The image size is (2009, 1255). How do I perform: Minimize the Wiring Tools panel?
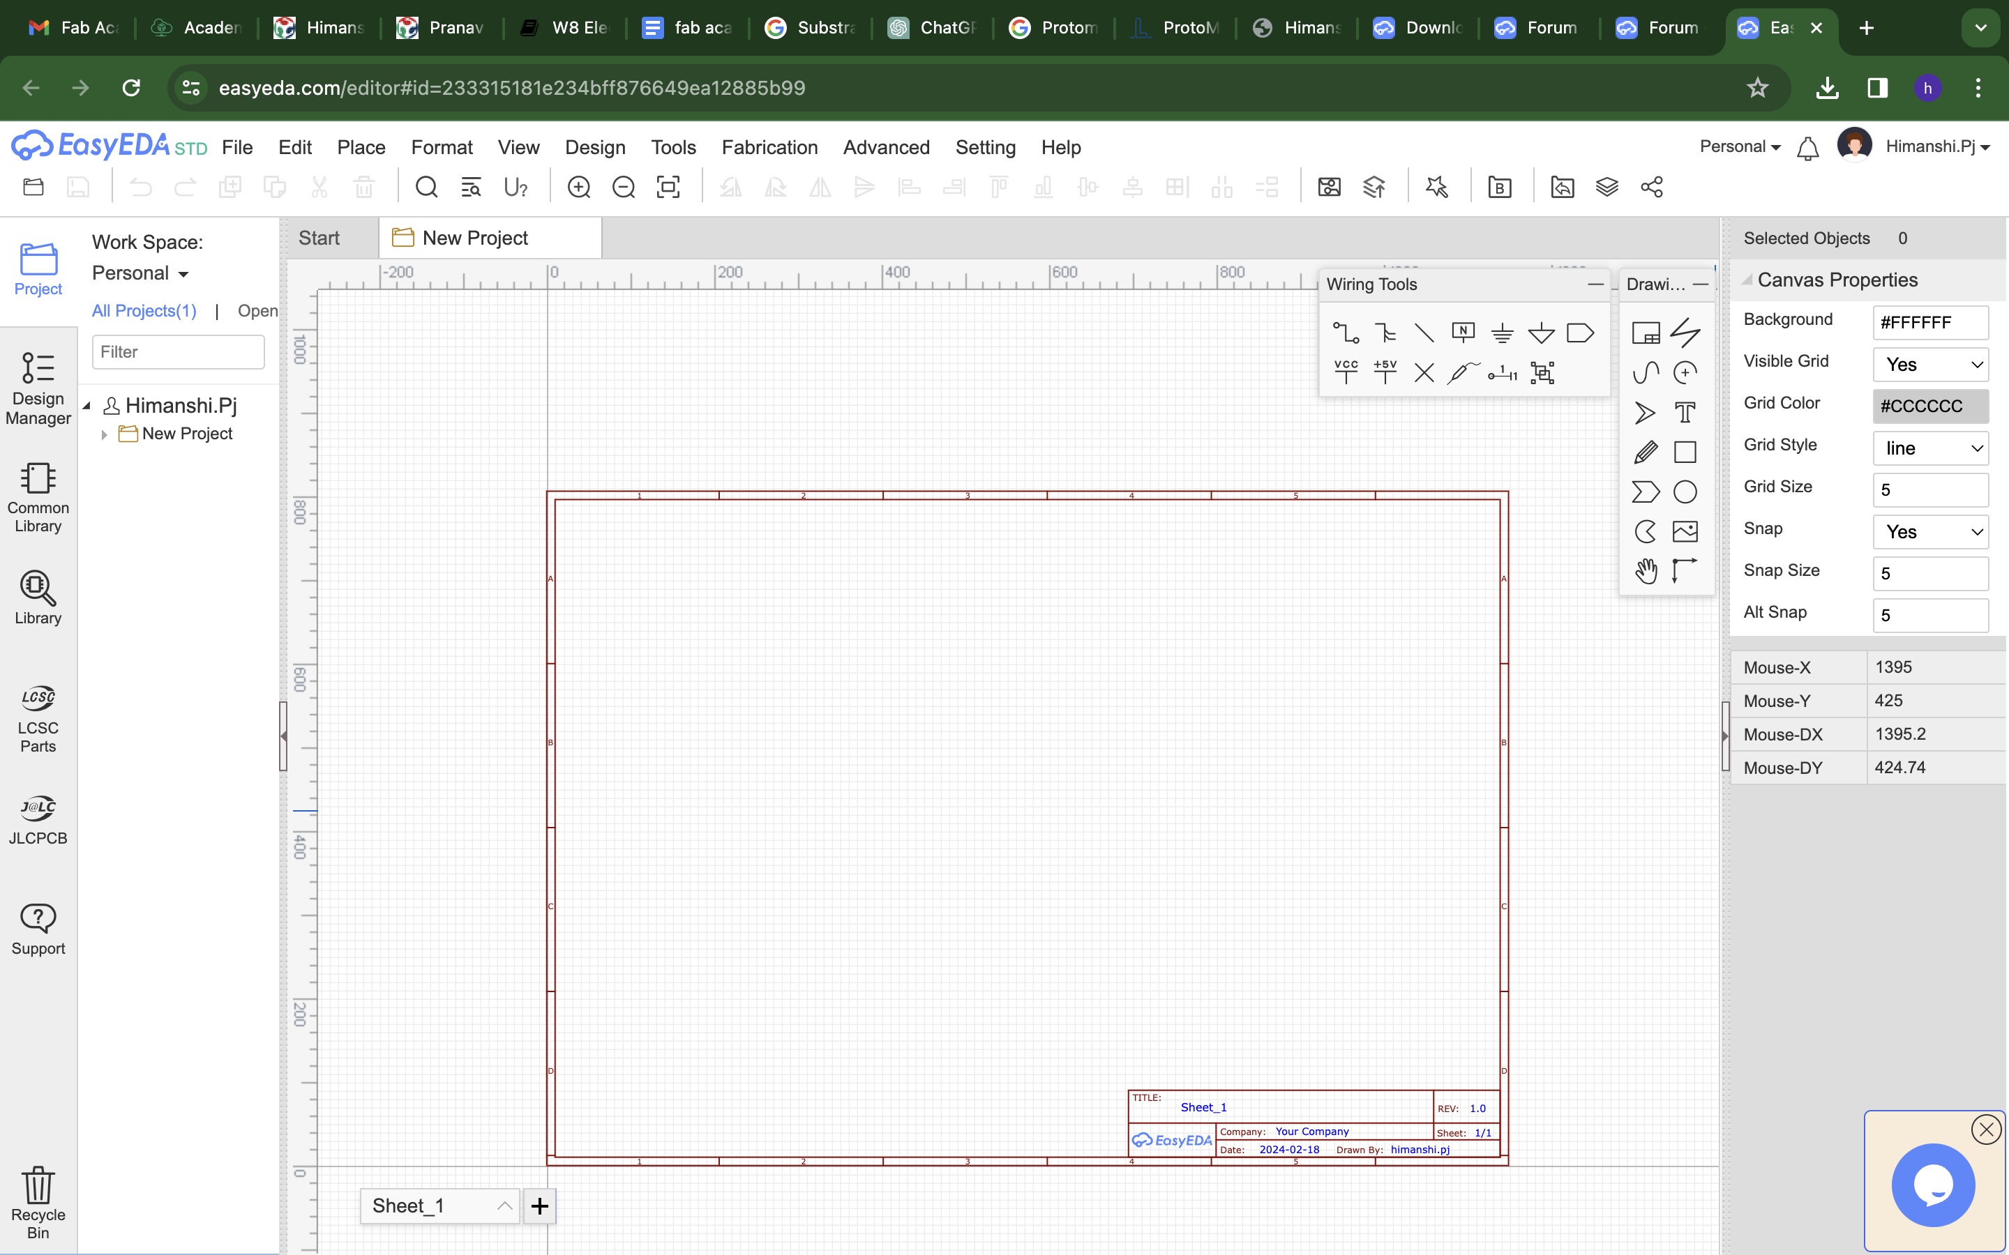coord(1595,284)
